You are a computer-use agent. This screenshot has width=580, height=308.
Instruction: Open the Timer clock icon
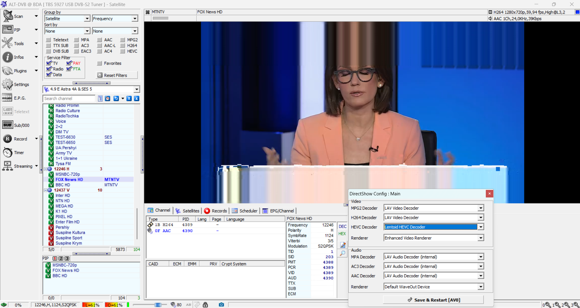[x=7, y=152]
